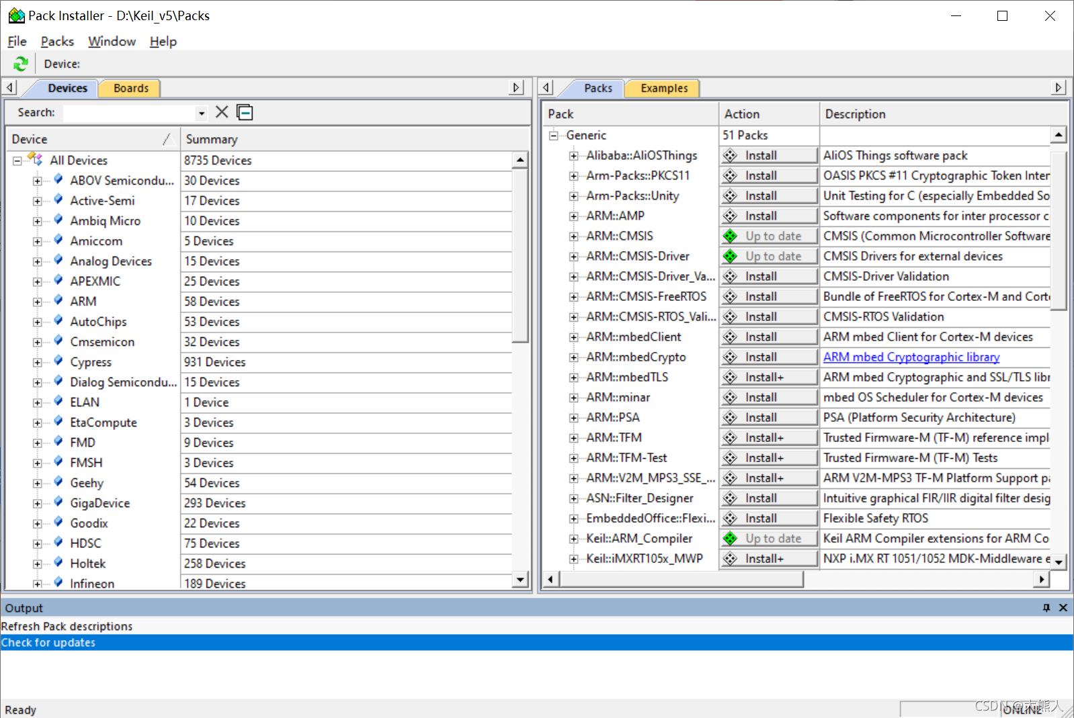This screenshot has height=718, width=1074.
Task: Click the device list vertical scrollbar thumb
Action: tap(520, 255)
